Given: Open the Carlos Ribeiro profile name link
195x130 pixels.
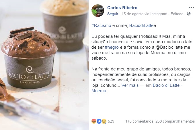Looking at the screenshot, I should pos(122,8).
